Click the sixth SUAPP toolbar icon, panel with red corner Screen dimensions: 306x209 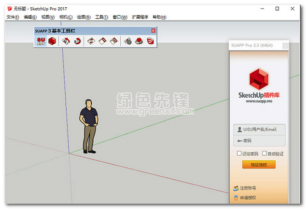tap(103, 41)
